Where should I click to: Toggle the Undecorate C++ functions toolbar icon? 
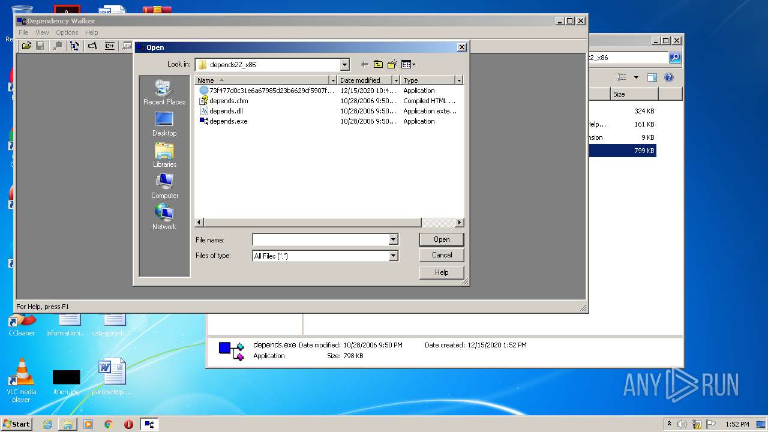point(110,46)
